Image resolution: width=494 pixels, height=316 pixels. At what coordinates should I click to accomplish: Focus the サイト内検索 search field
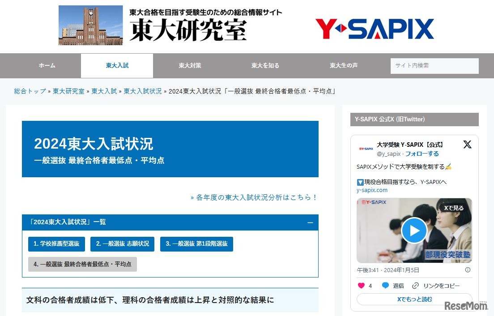coord(434,66)
